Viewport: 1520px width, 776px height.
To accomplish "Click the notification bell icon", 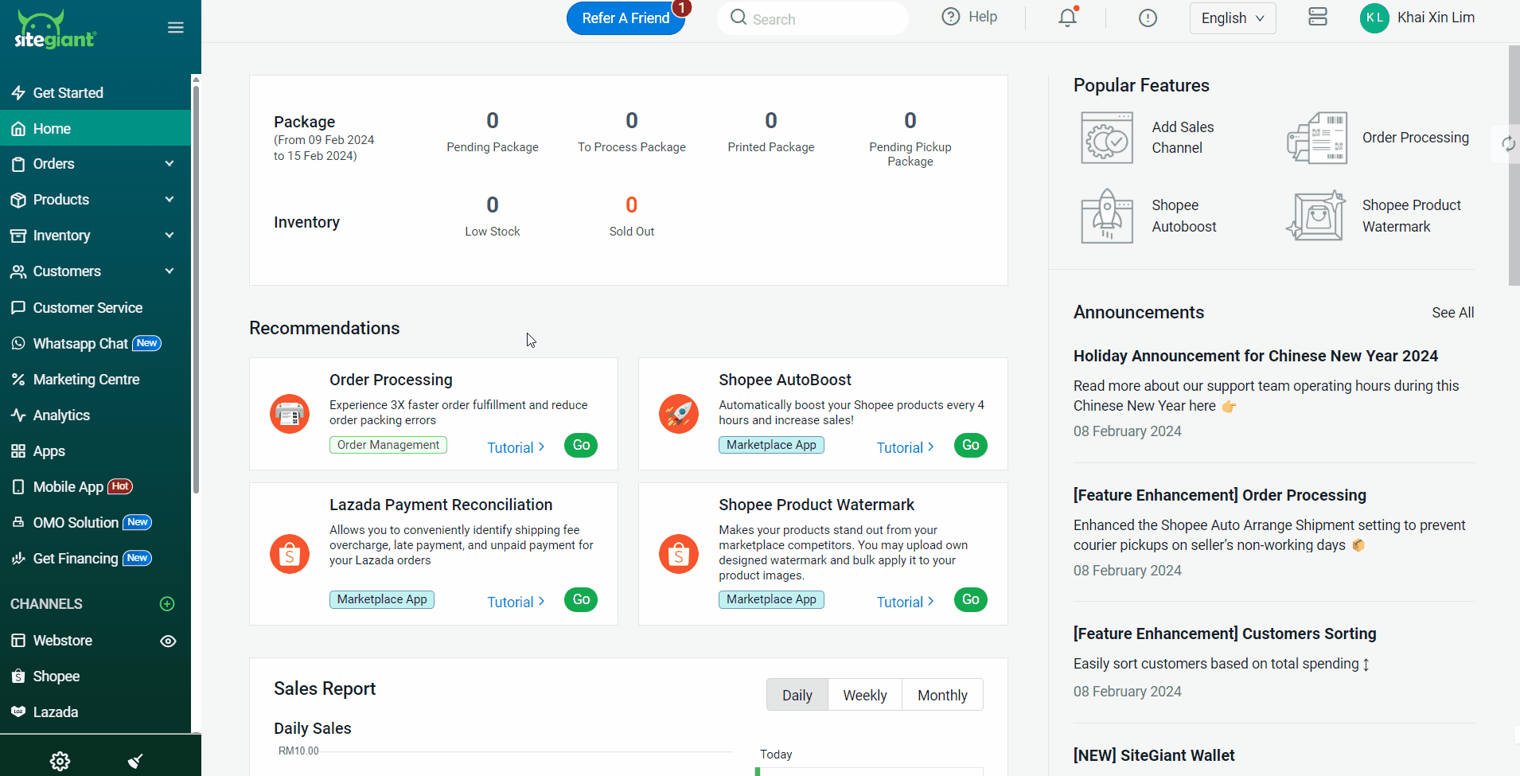I will 1067,18.
